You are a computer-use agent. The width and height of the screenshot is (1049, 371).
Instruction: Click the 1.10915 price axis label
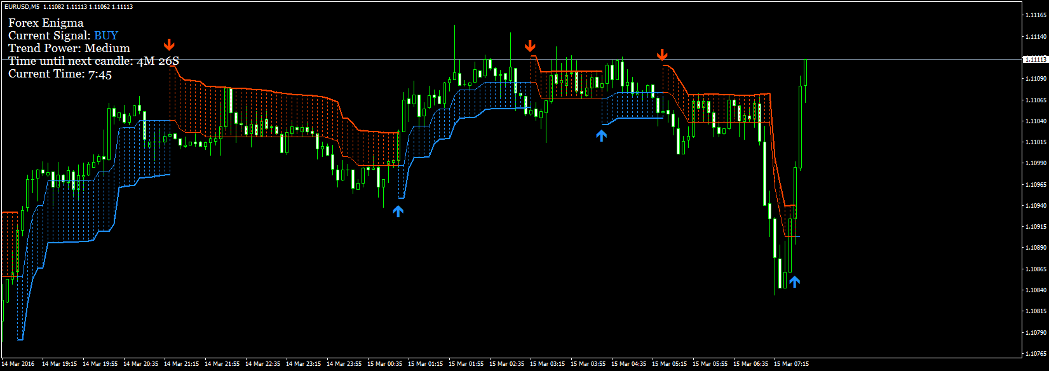[x=1036, y=227]
